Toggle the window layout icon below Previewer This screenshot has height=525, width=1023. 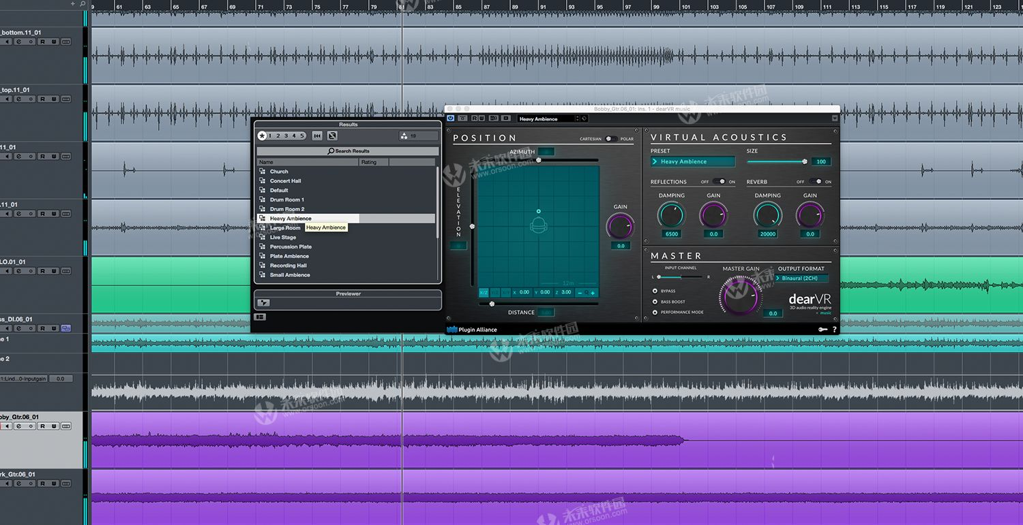(260, 317)
